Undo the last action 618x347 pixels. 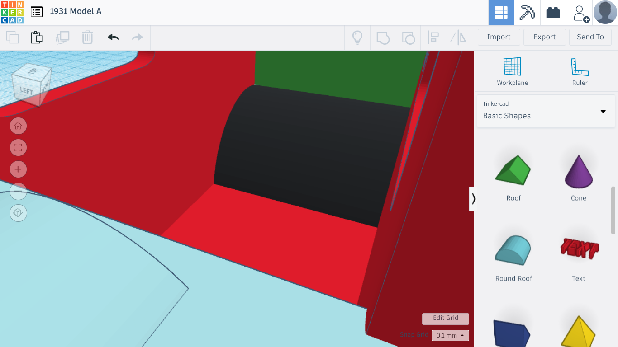coord(113,37)
